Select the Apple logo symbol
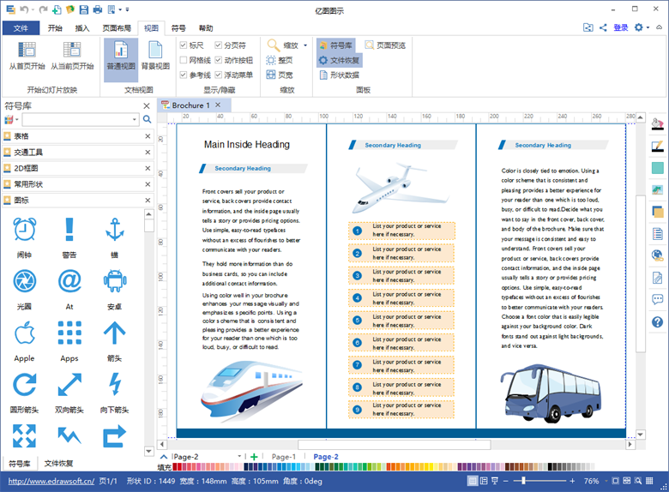The height and width of the screenshot is (492, 669). pos(24,333)
